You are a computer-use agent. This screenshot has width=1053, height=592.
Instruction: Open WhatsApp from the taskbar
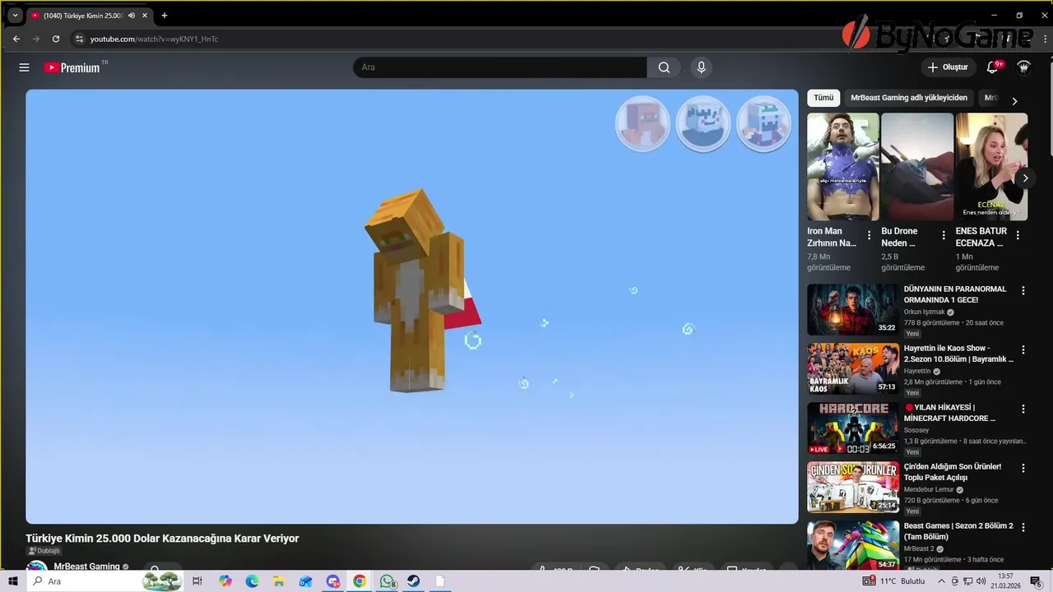[x=387, y=581]
